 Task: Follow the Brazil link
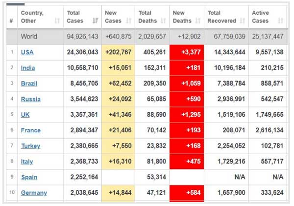click(x=29, y=83)
